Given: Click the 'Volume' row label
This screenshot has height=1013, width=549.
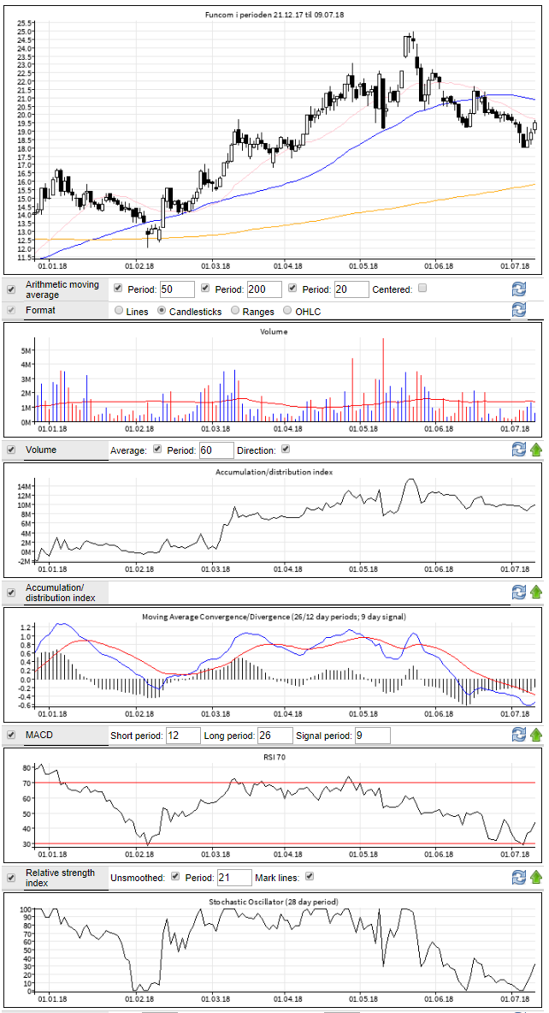Looking at the screenshot, I should (x=40, y=449).
